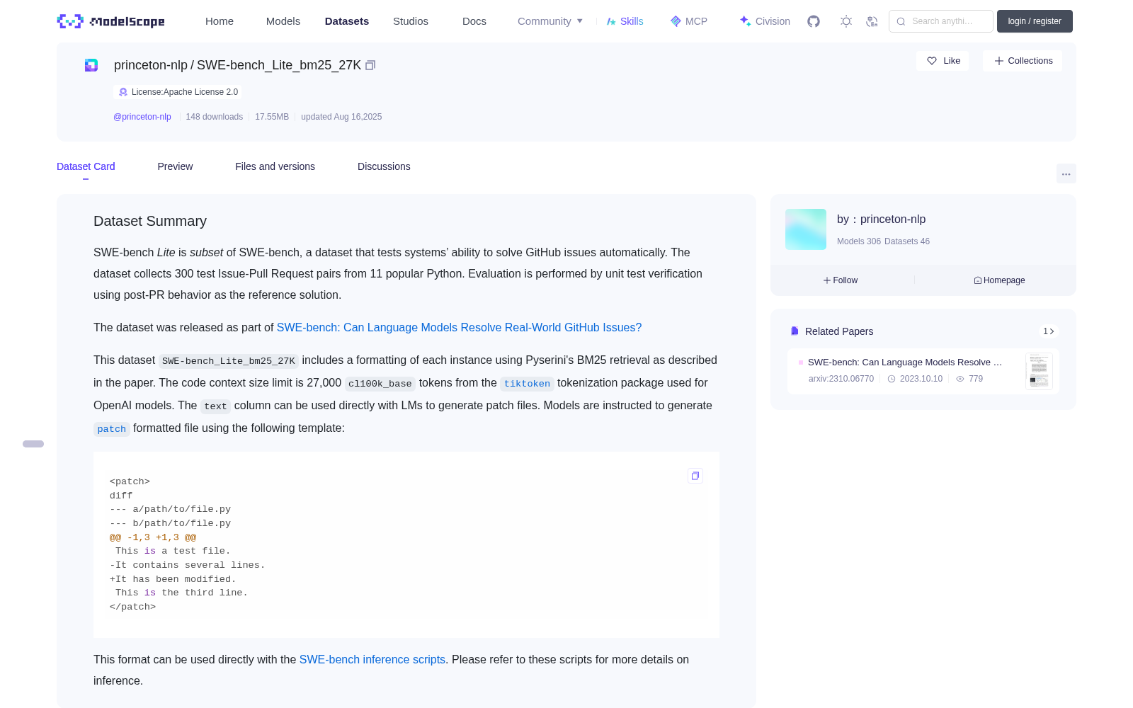Open the SWE-bench paper thumbnail
The width and height of the screenshot is (1133, 708).
point(1039,371)
